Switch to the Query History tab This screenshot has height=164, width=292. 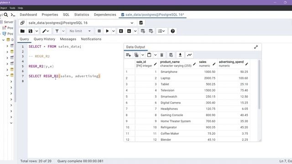click(x=44, y=39)
